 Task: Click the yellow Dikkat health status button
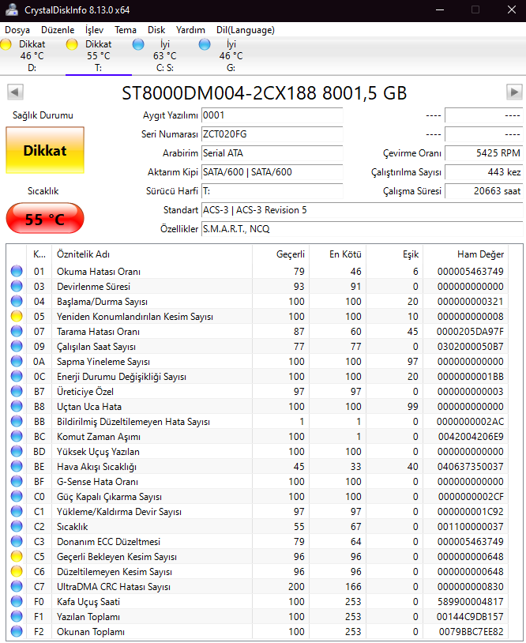(x=45, y=150)
